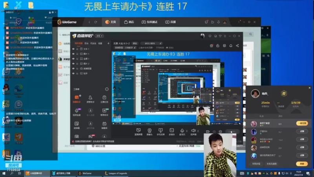
Task: Expand speaker options arrow
Action: (198, 131)
